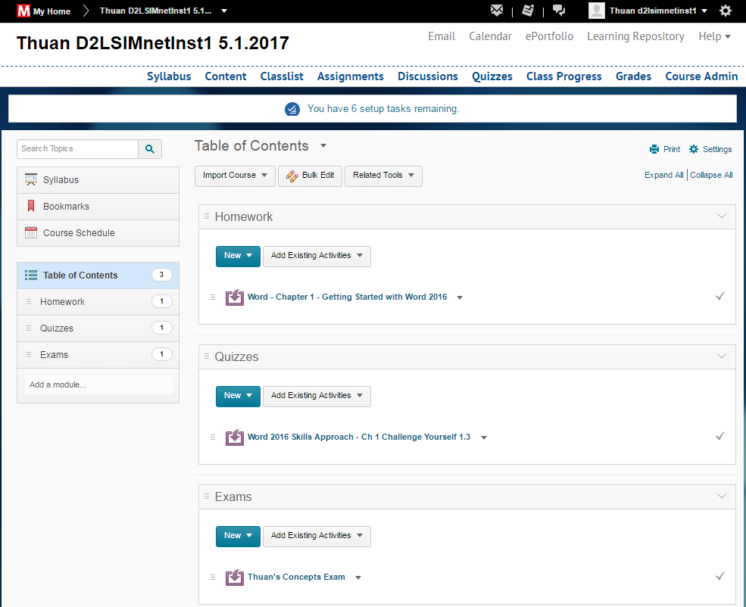Open the Learning Repository link
746x607 pixels.
click(635, 36)
